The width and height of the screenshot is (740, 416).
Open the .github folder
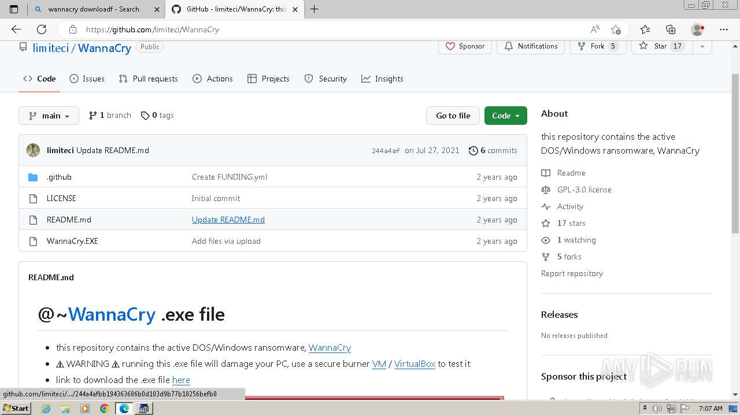point(59,177)
